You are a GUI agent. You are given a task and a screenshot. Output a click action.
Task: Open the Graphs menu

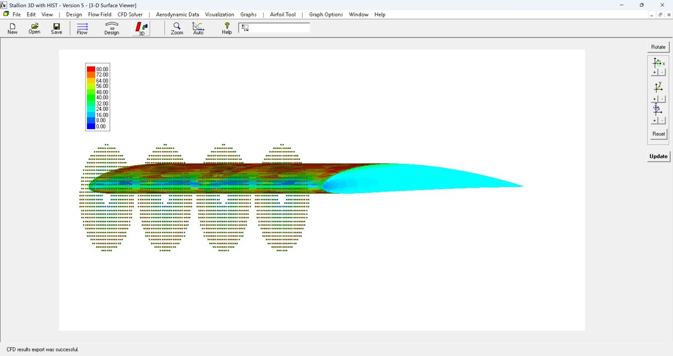tap(248, 15)
